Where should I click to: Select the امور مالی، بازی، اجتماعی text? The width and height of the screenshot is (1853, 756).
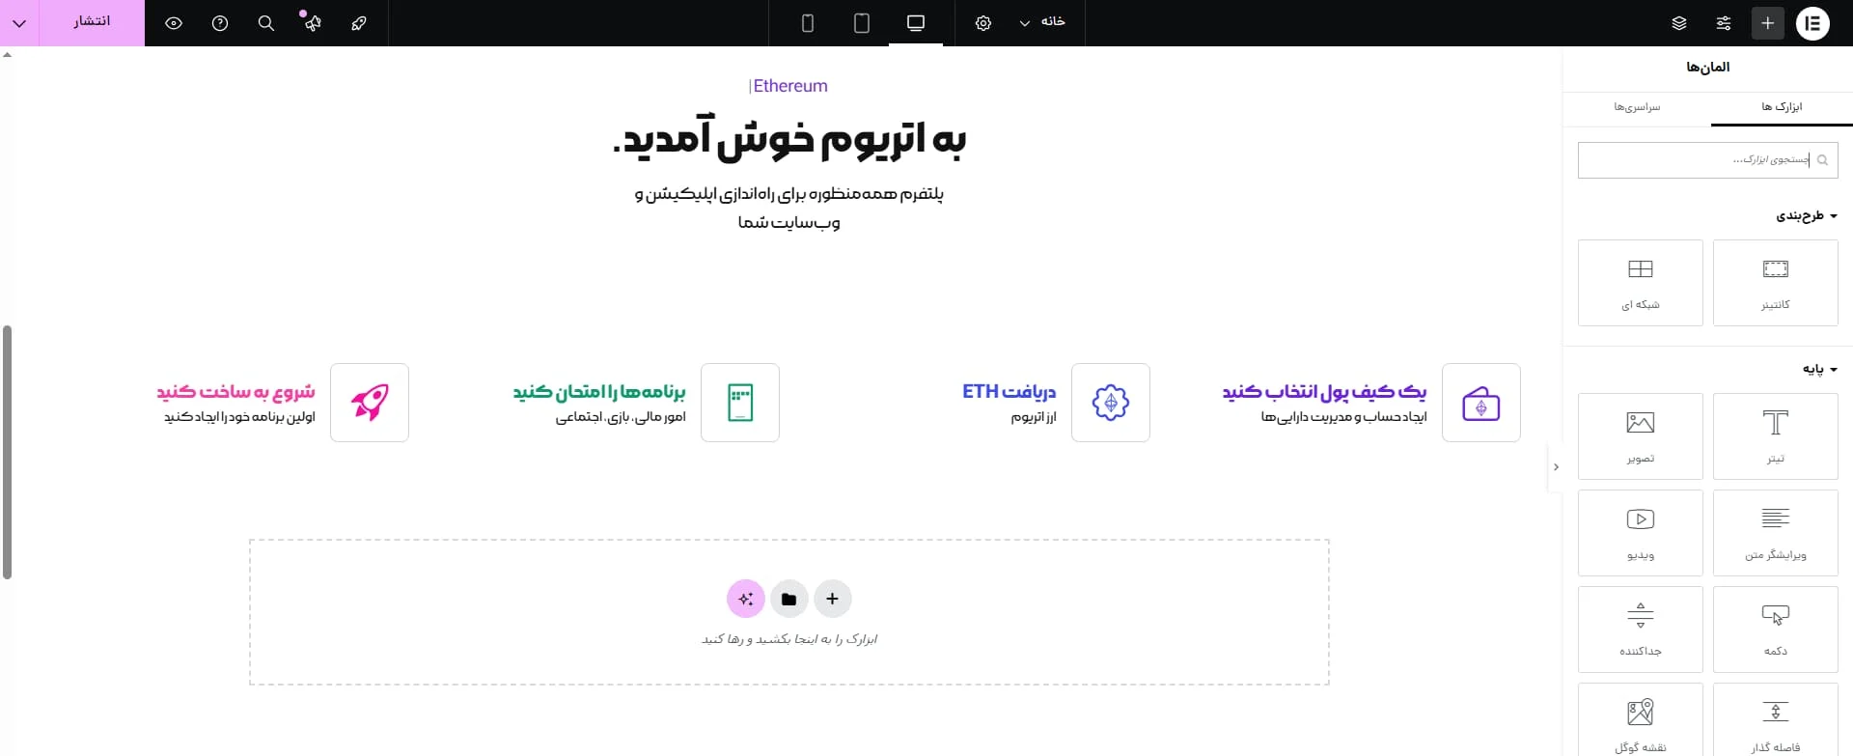click(x=621, y=417)
